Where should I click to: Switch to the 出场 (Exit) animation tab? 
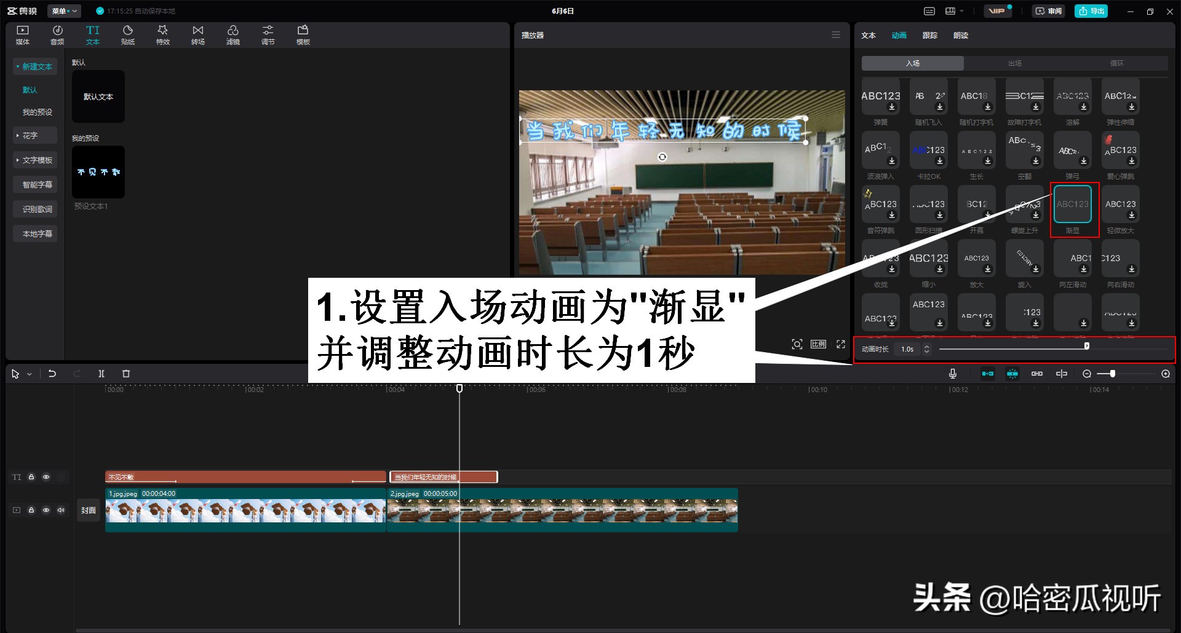[x=1015, y=63]
